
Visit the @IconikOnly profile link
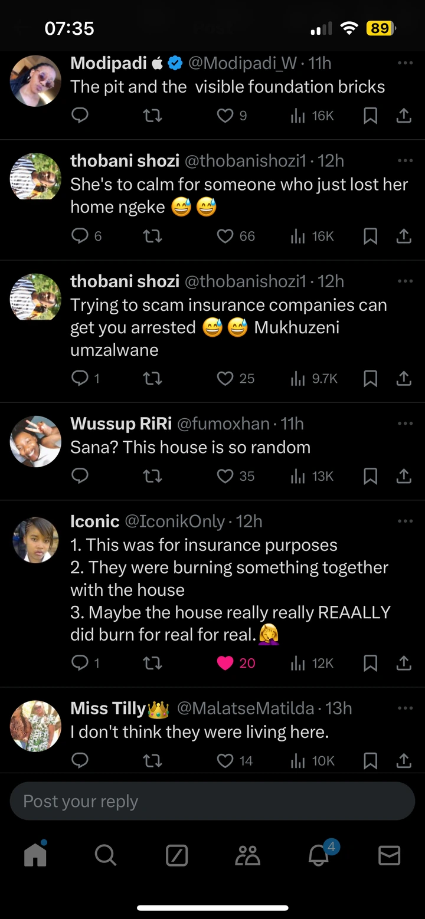(x=175, y=521)
